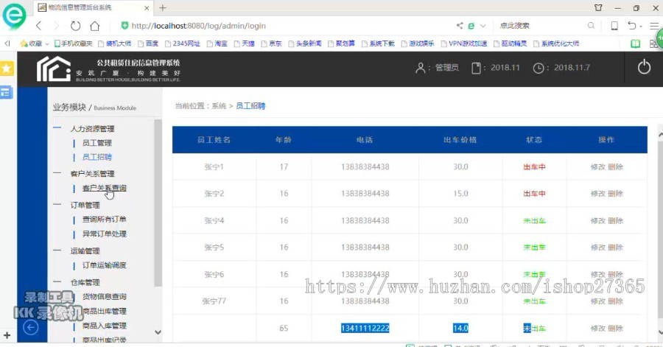Collapse the 人力资源管理 tree section
This screenshot has height=347, width=663.
pyautogui.click(x=57, y=127)
